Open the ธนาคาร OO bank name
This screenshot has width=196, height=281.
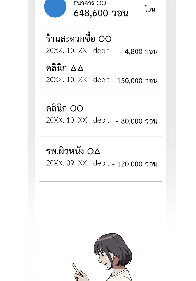[x=90, y=3]
